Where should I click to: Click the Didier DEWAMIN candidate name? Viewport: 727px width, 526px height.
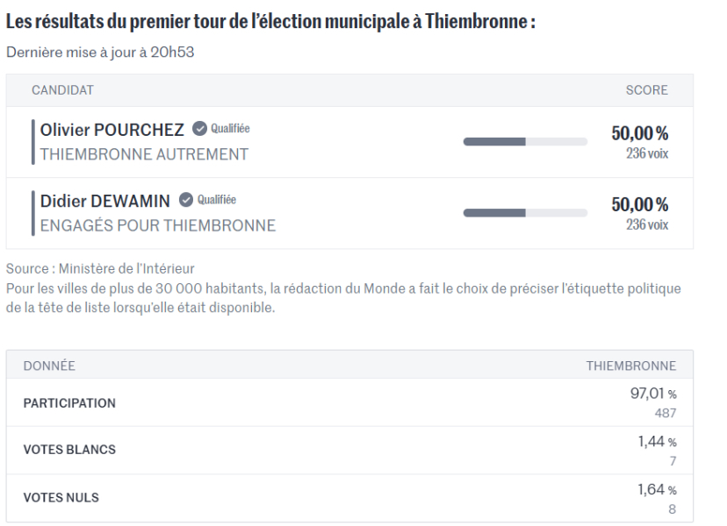[x=105, y=201]
